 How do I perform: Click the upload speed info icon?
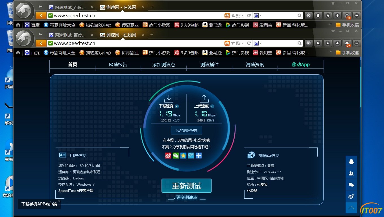[212, 106]
